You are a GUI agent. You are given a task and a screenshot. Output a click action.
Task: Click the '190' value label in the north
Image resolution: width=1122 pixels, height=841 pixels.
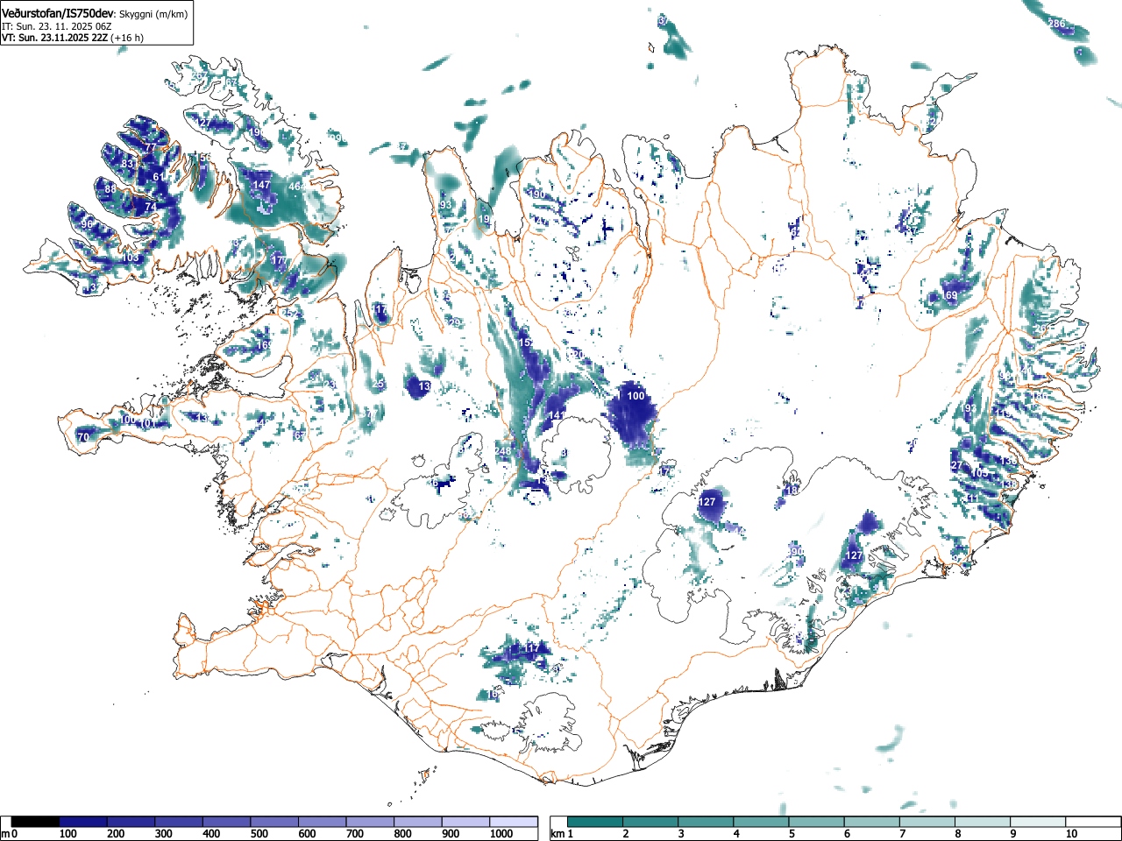[537, 194]
